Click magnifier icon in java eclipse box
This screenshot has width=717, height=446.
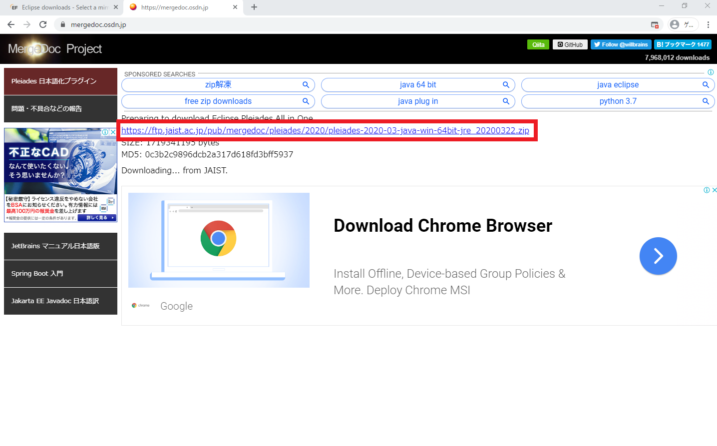[706, 85]
